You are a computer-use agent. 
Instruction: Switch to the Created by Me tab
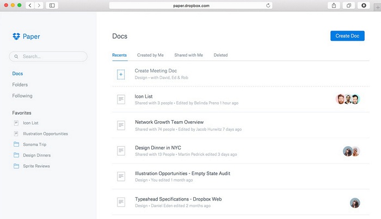(150, 55)
